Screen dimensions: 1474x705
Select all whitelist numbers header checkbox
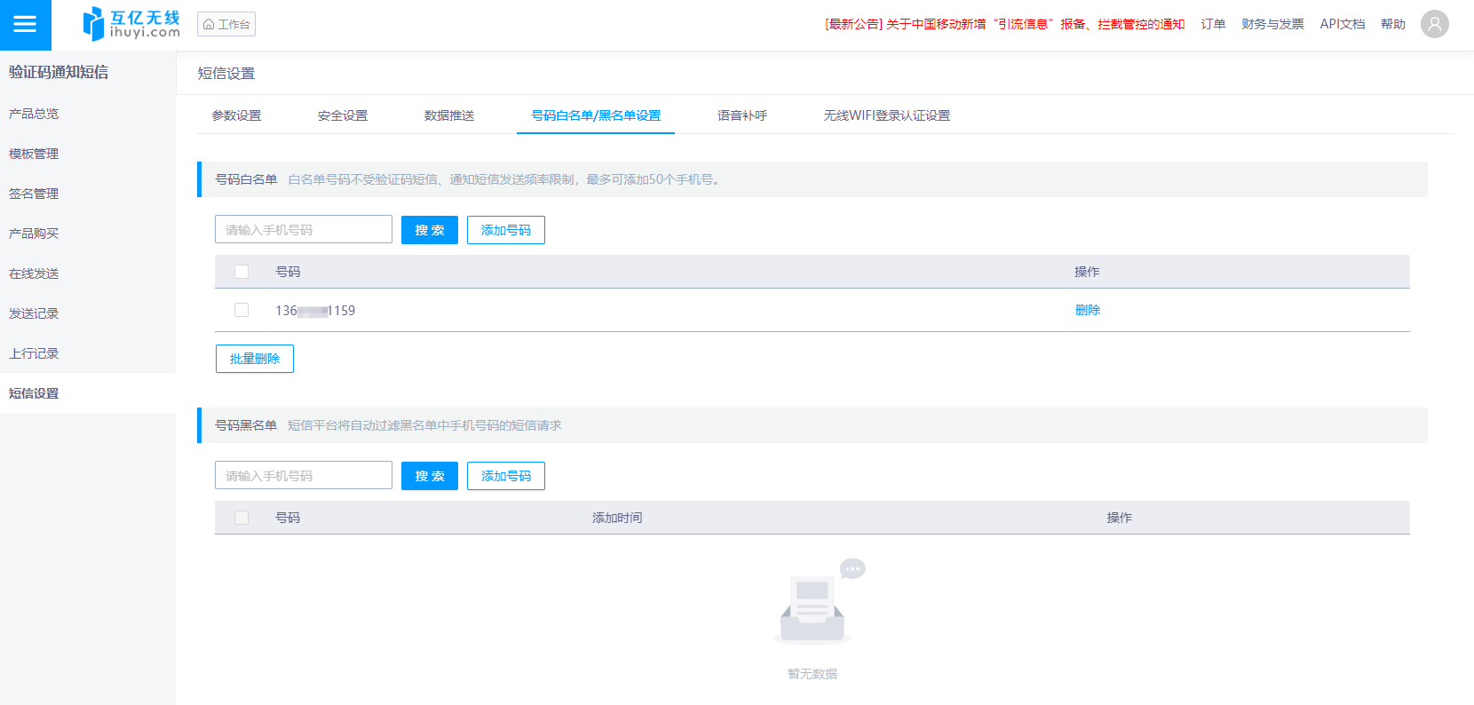242,272
